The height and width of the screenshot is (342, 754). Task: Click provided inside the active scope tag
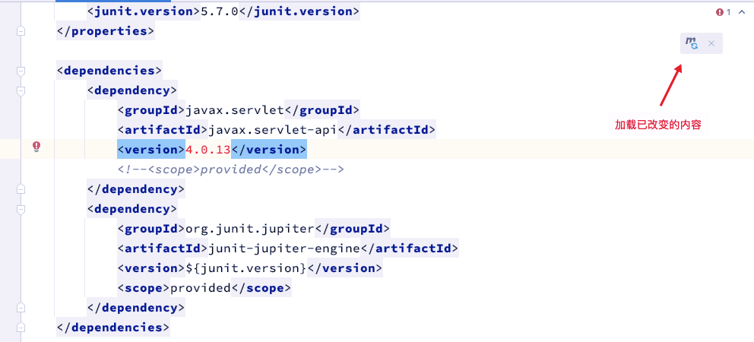[x=201, y=287]
